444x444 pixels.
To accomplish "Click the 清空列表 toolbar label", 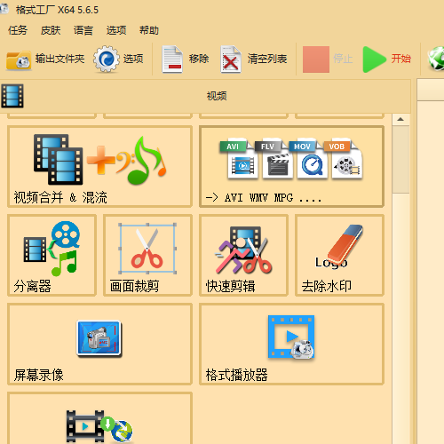I will point(267,59).
